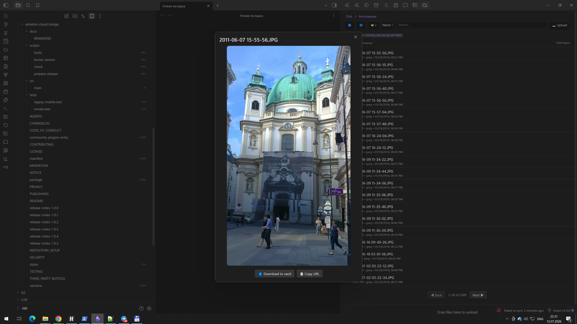
Task: Collapse all folders in explorer
Action: (x=100, y=16)
